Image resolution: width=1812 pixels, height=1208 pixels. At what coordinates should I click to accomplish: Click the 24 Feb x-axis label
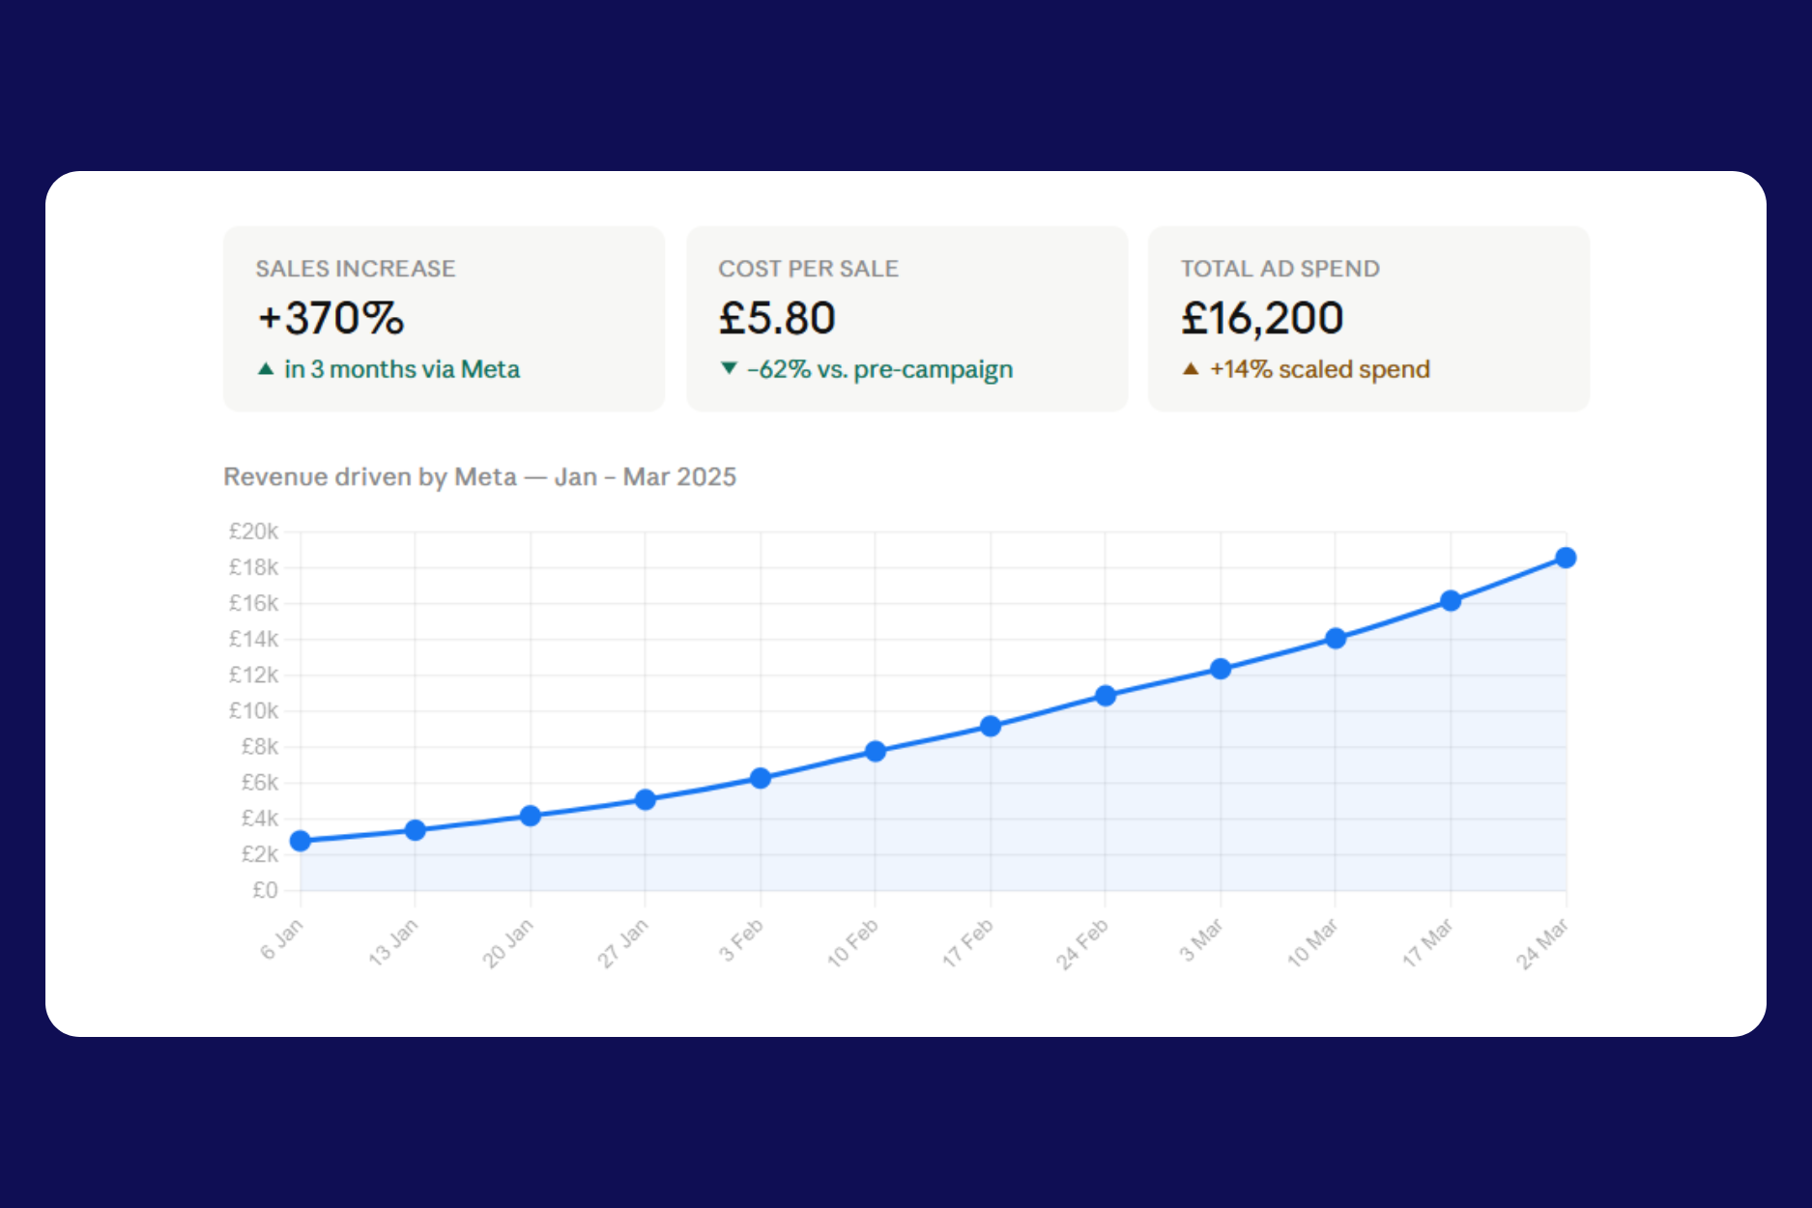pyautogui.click(x=1082, y=943)
